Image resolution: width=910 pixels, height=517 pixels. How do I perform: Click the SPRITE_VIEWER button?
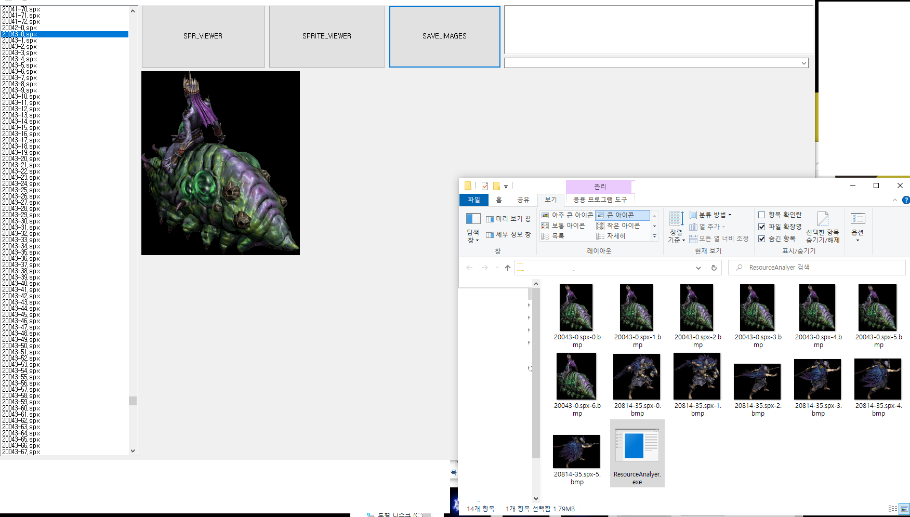click(327, 36)
